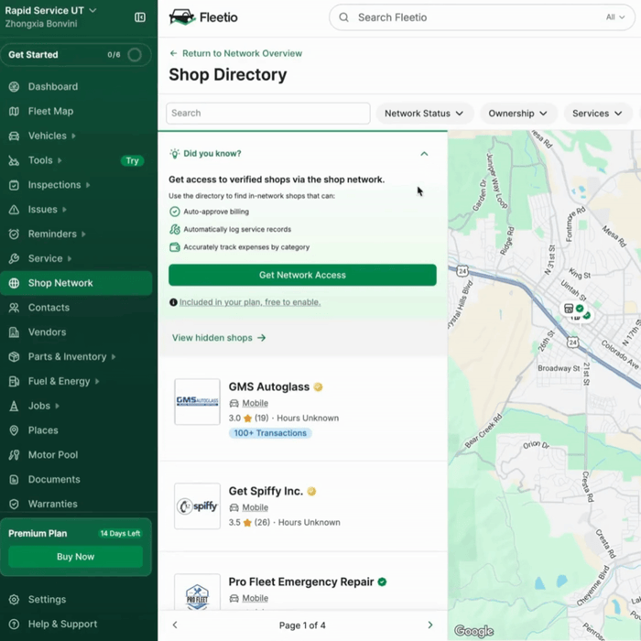Click View hidden shops link
The height and width of the screenshot is (641, 641).
coord(219,338)
